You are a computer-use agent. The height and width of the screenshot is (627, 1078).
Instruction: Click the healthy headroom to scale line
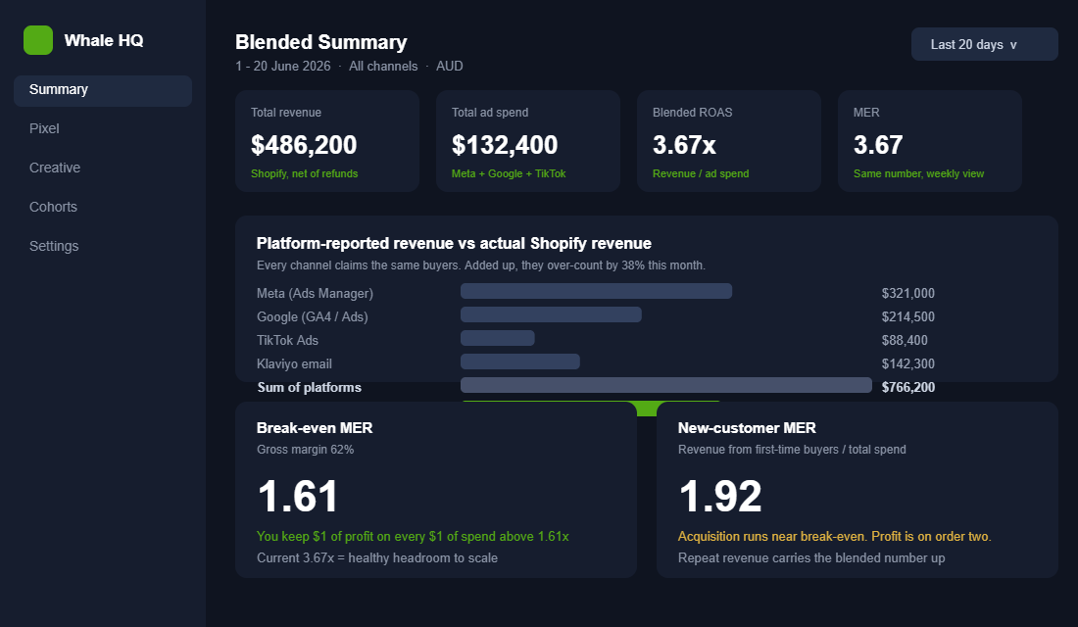(x=376, y=558)
